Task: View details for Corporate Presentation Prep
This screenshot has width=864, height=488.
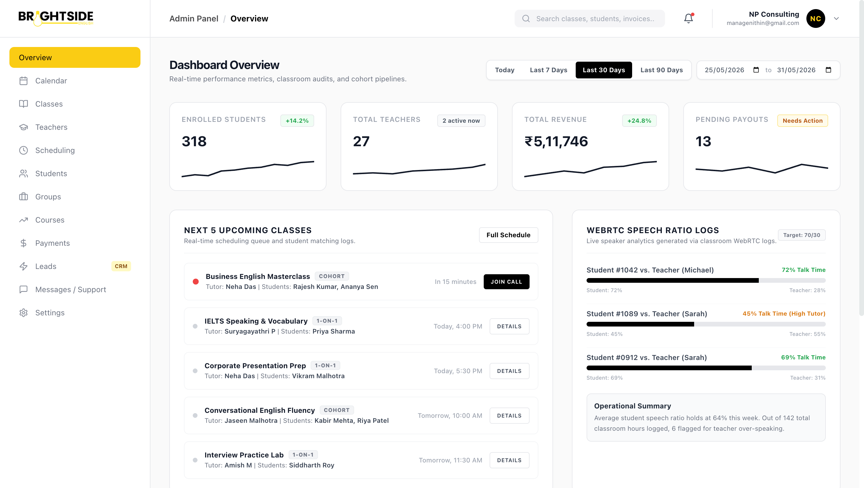Action: [x=509, y=371]
